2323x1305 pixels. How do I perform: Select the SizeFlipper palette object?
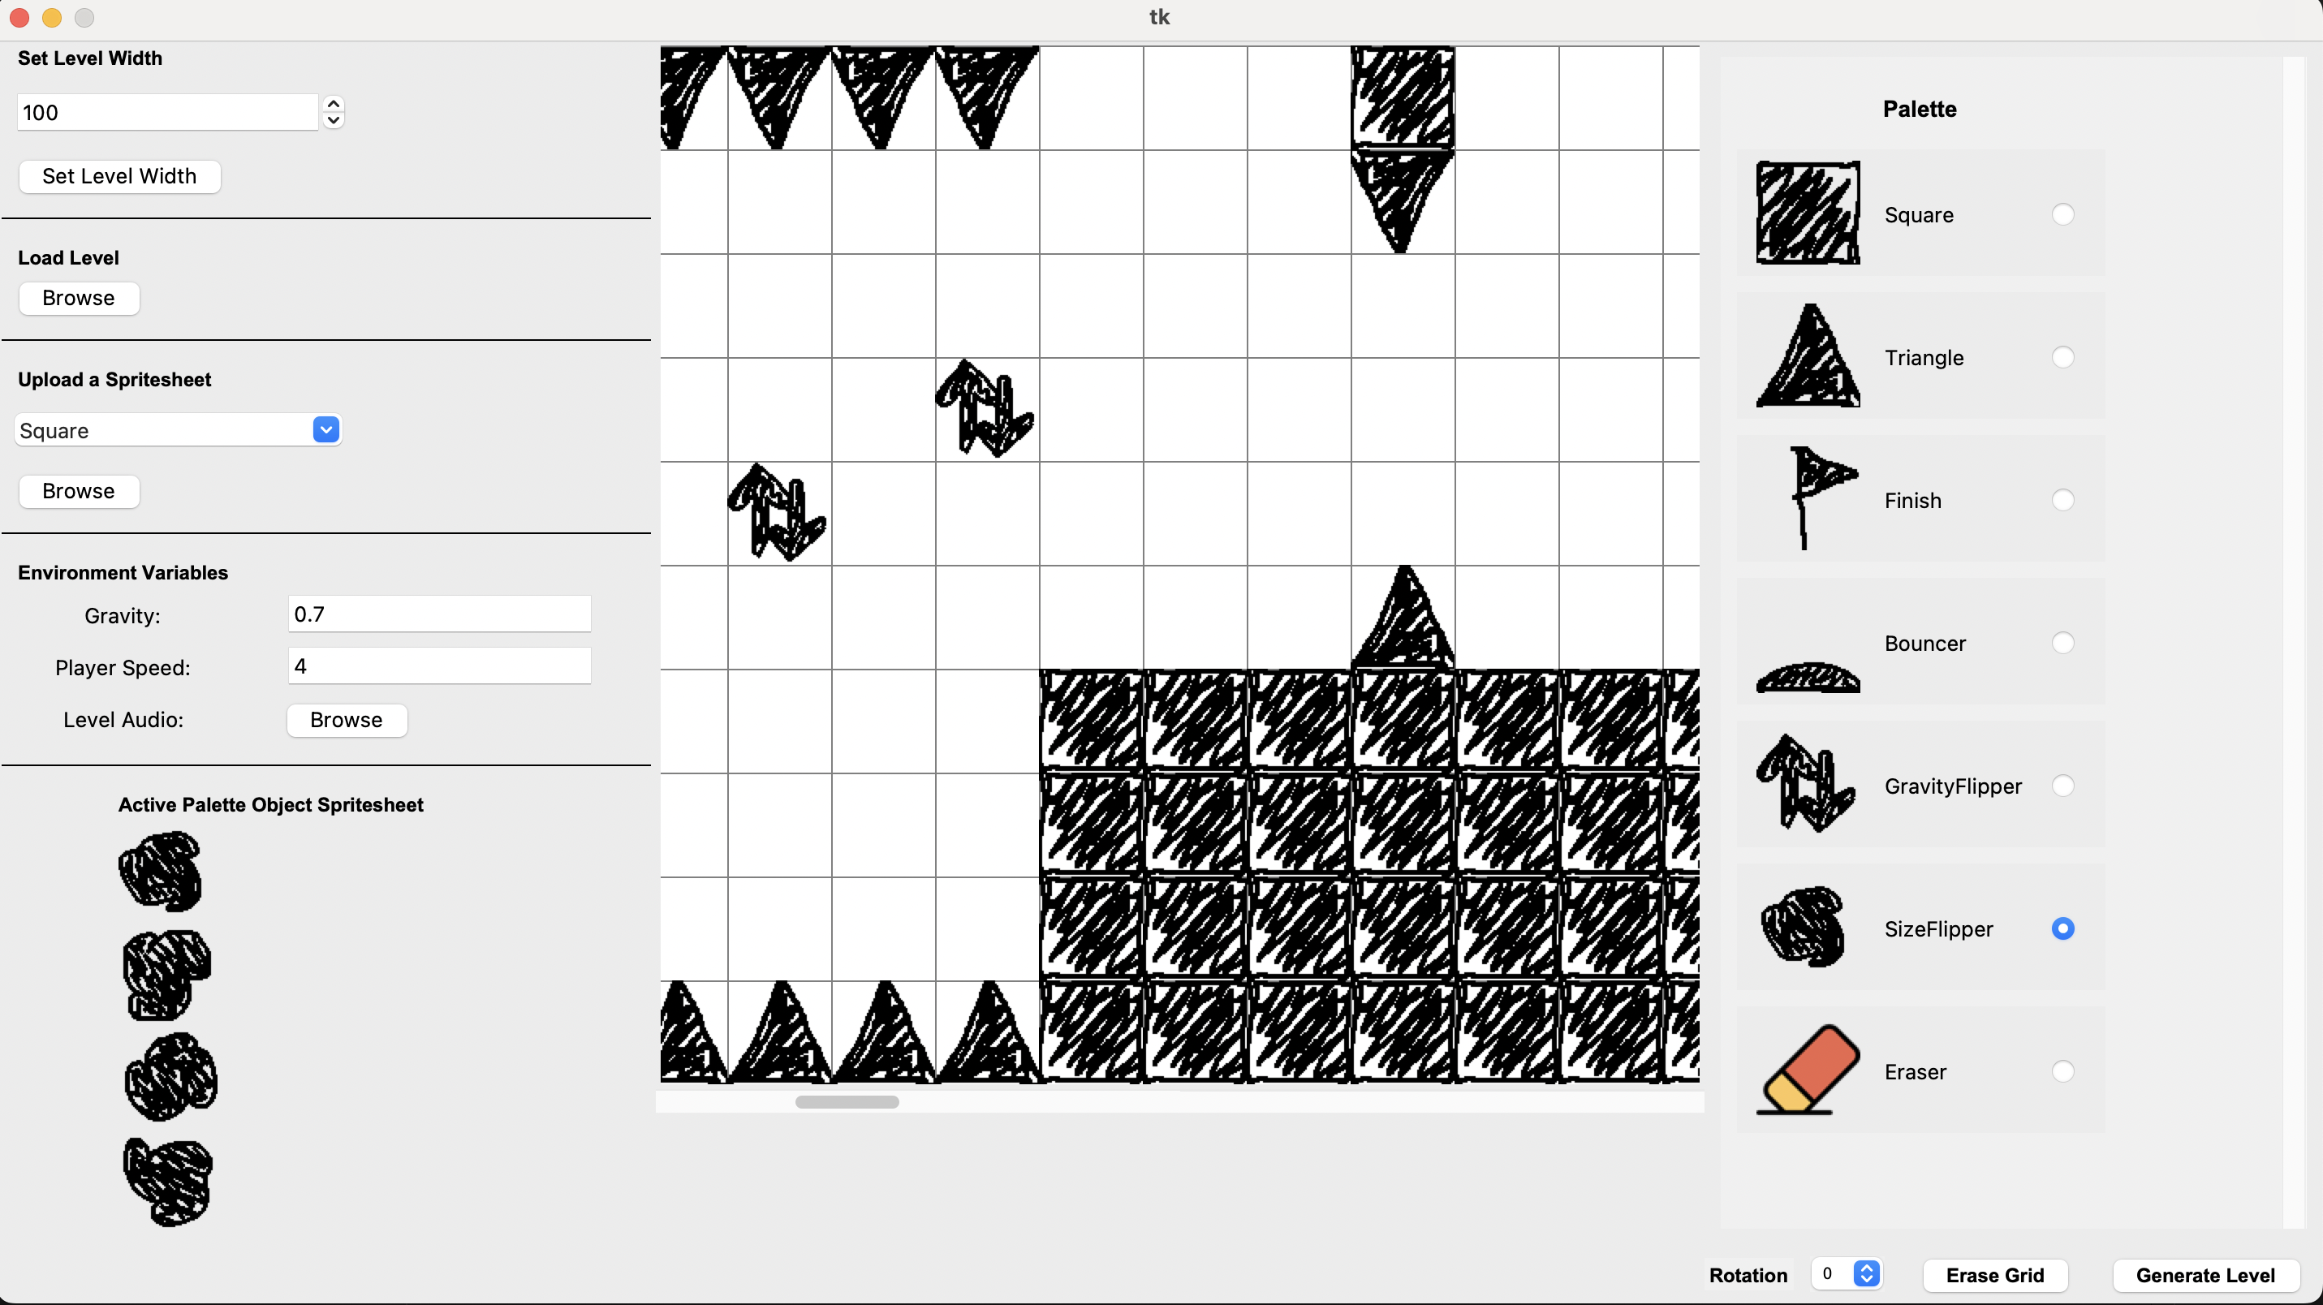coord(2063,928)
